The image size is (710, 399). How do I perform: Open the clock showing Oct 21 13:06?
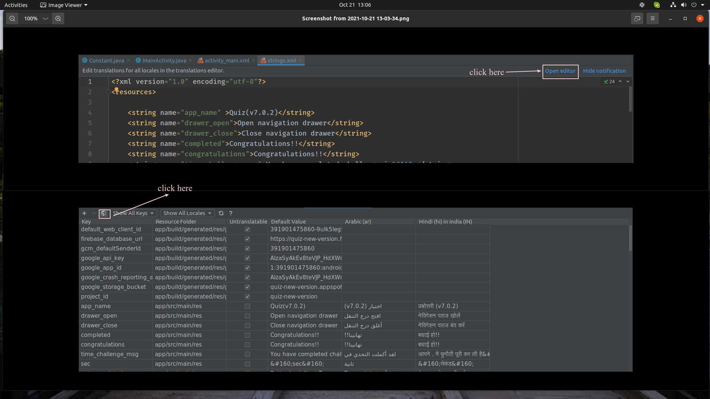(x=355, y=5)
